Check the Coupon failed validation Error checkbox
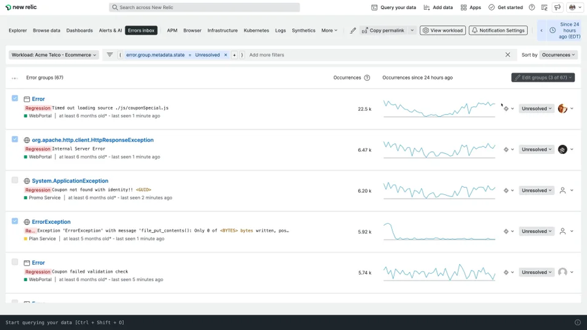Image resolution: width=587 pixels, height=330 pixels. coord(14,262)
